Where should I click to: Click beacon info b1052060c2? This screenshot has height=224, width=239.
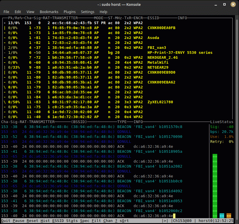coord(171,211)
